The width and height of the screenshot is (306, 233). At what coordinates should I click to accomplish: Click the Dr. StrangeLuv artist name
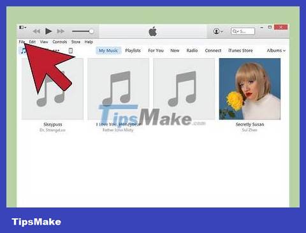(52, 130)
